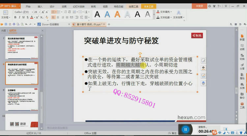Toggle bullet list formatting
247x136 pixels.
tap(53, 12)
